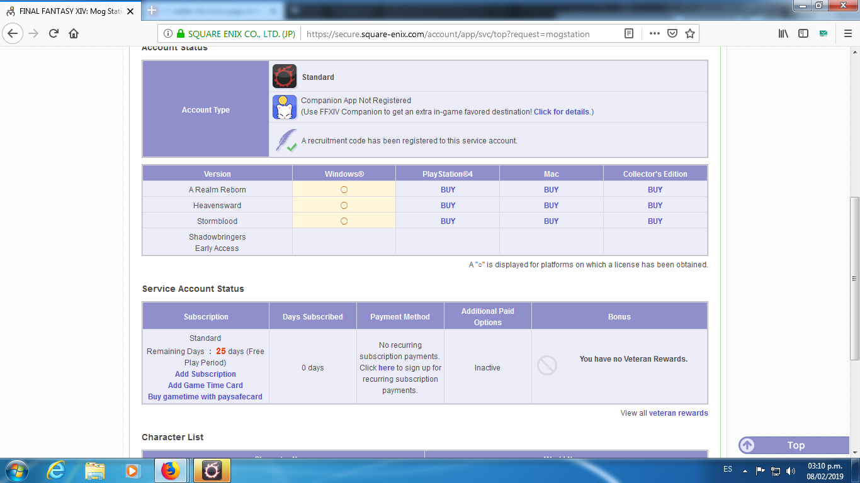Open Action Center flag tray icon
Viewport: 860px width, 483px height.
[760, 470]
